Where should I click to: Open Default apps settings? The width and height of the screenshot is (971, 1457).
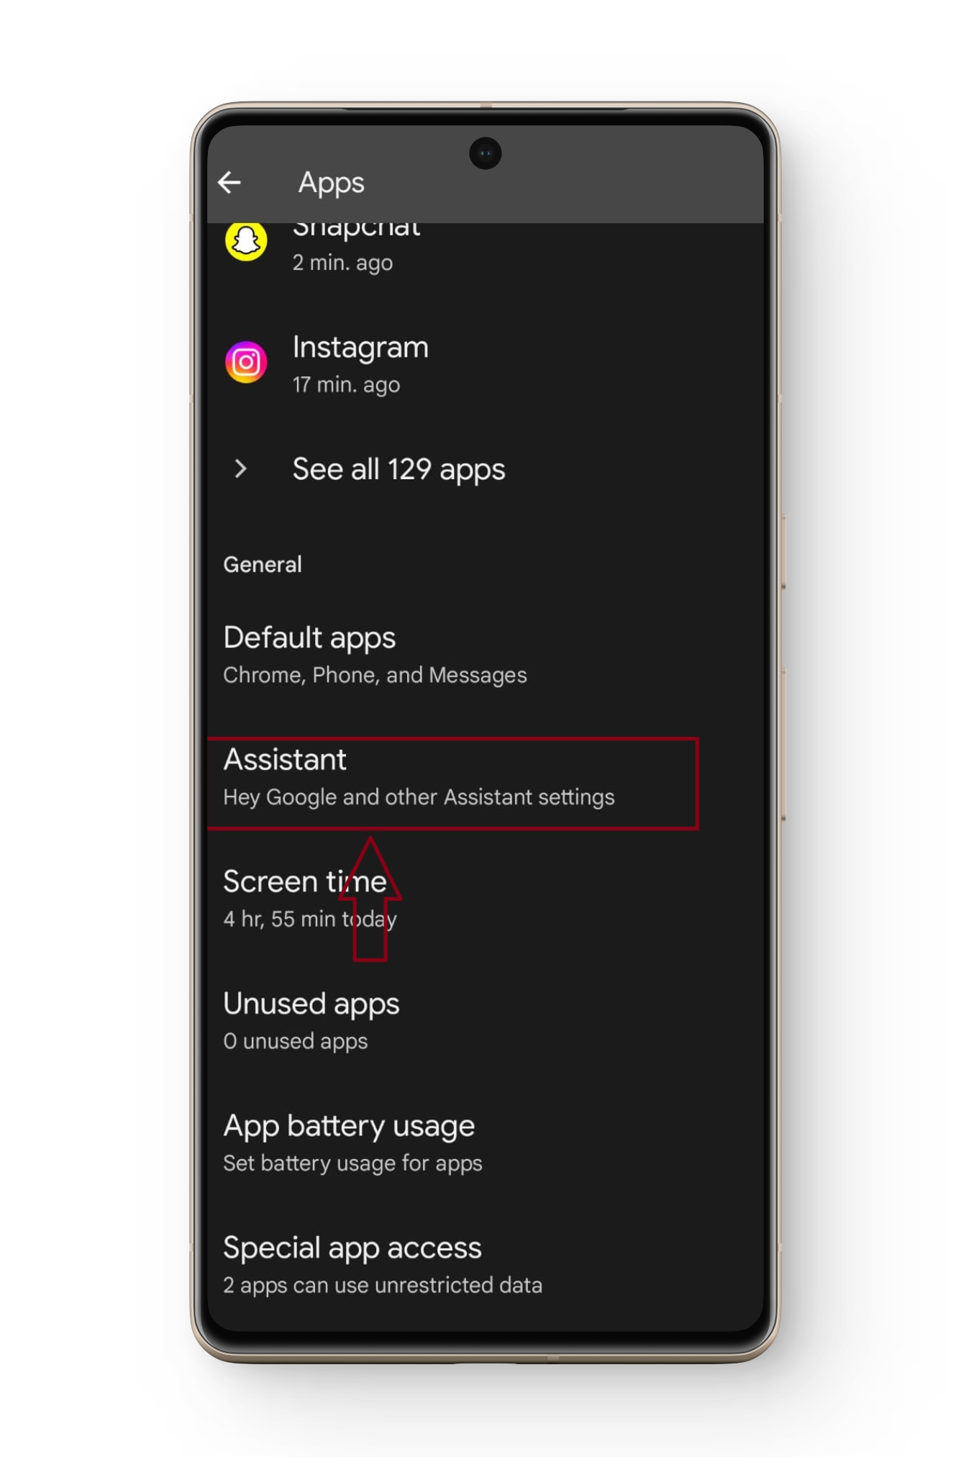tap(485, 655)
